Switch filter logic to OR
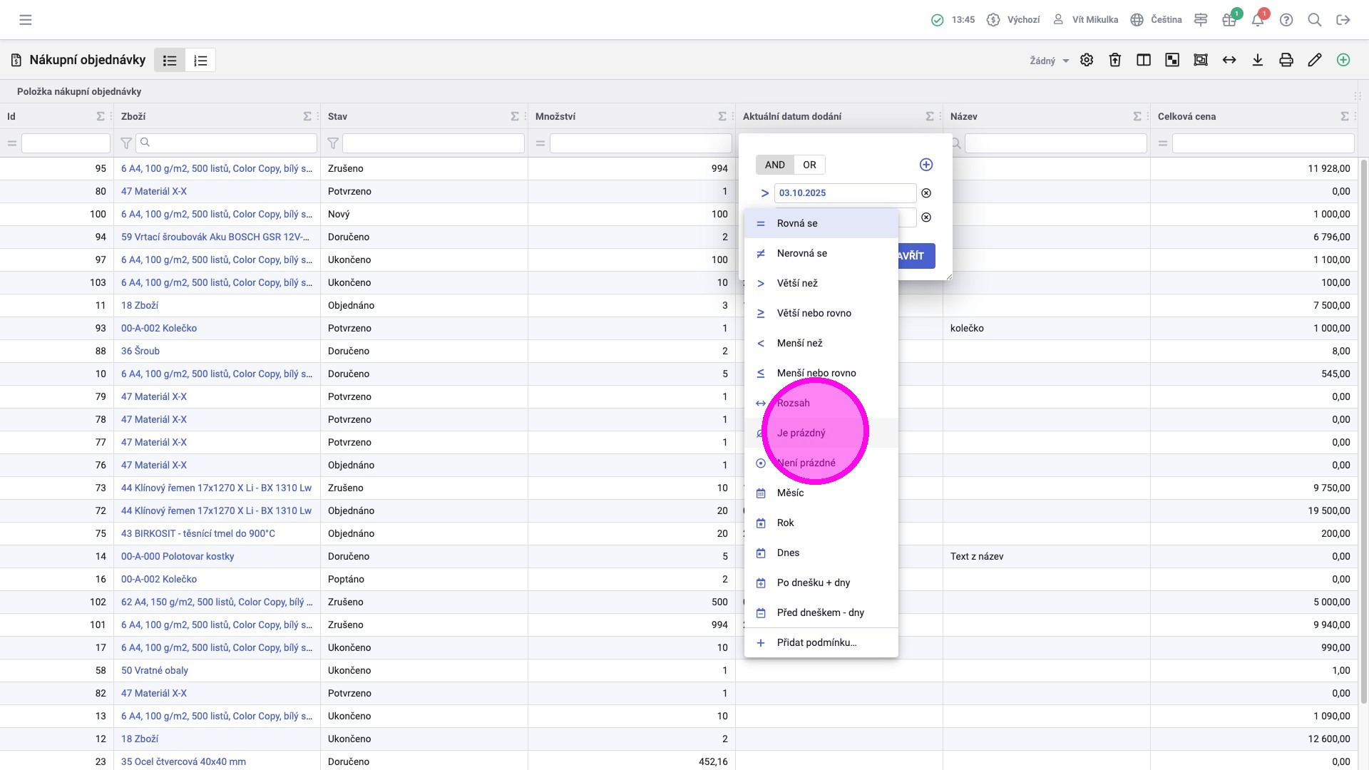Viewport: 1369px width, 770px height. pyautogui.click(x=809, y=165)
